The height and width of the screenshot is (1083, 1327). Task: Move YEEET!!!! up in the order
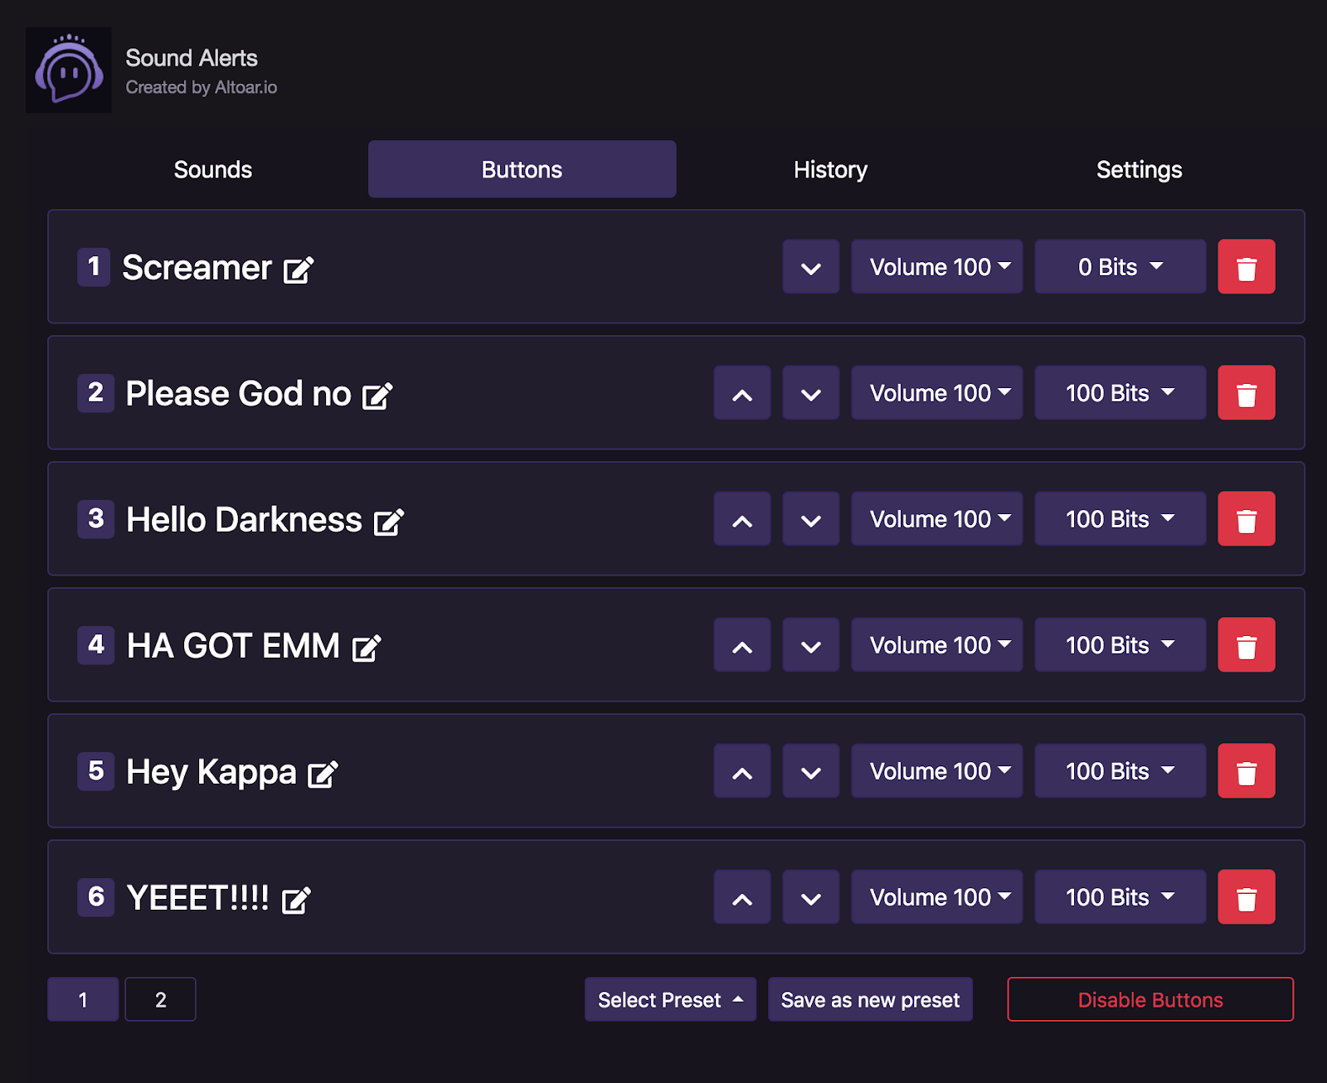741,896
